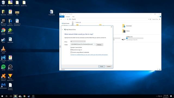Select the Malwarebytes desktop shortcut

pos(3,86)
